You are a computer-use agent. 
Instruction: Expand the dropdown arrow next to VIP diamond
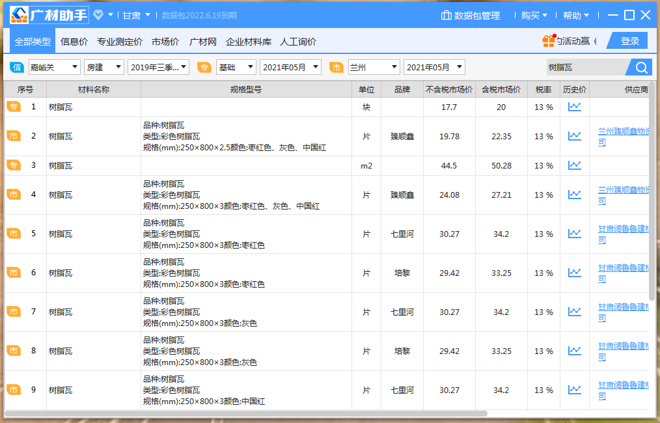(110, 15)
